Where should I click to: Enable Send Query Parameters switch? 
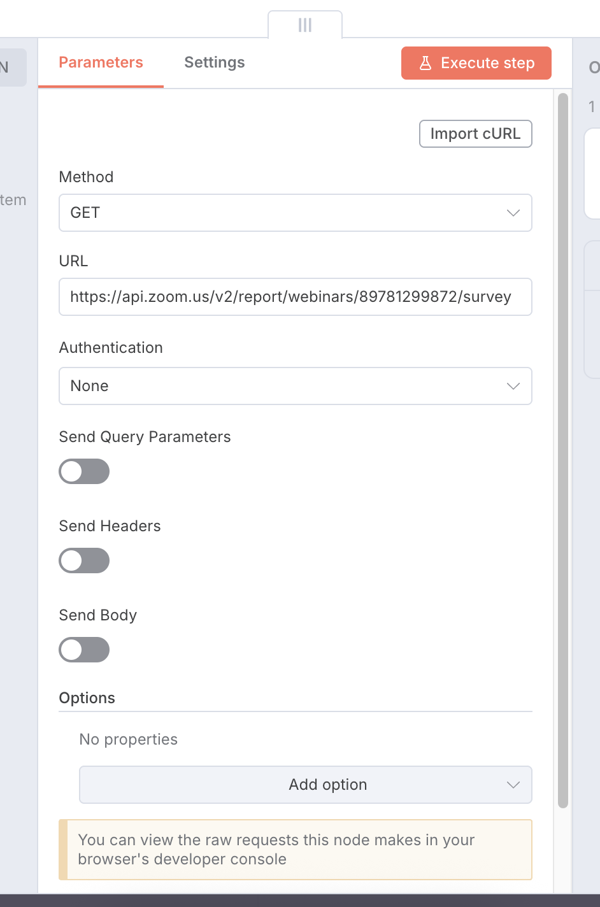tap(84, 471)
